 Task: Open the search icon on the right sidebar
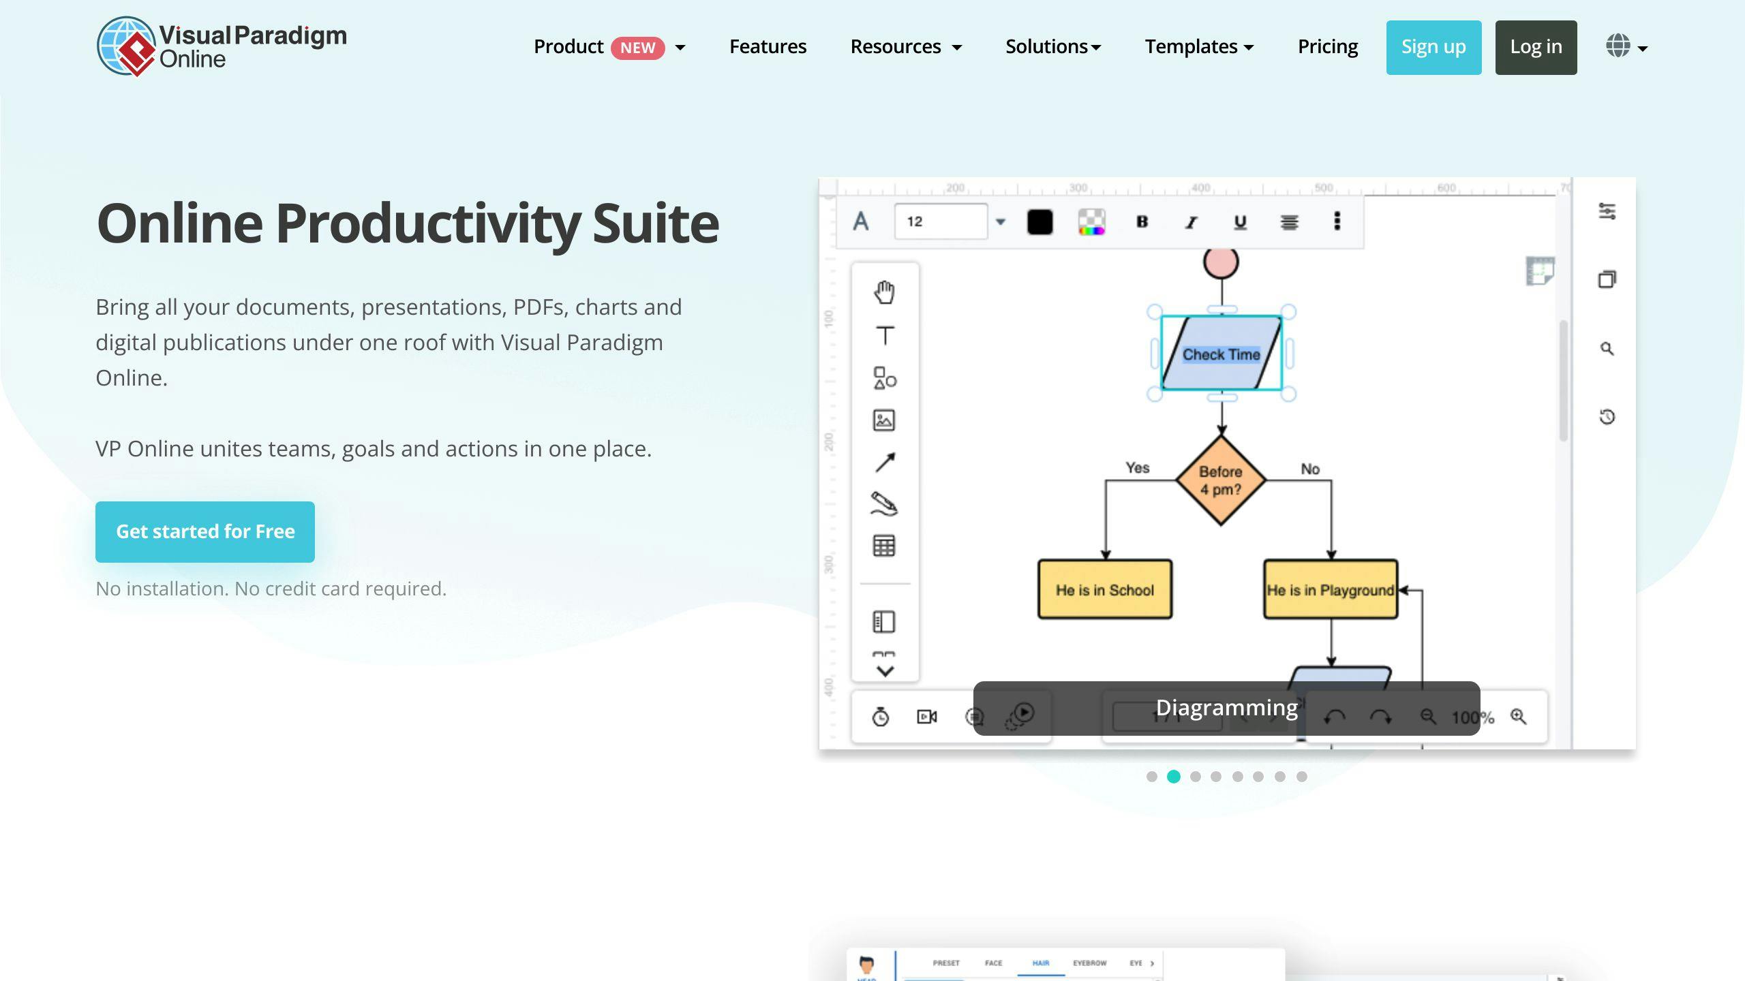pos(1607,349)
